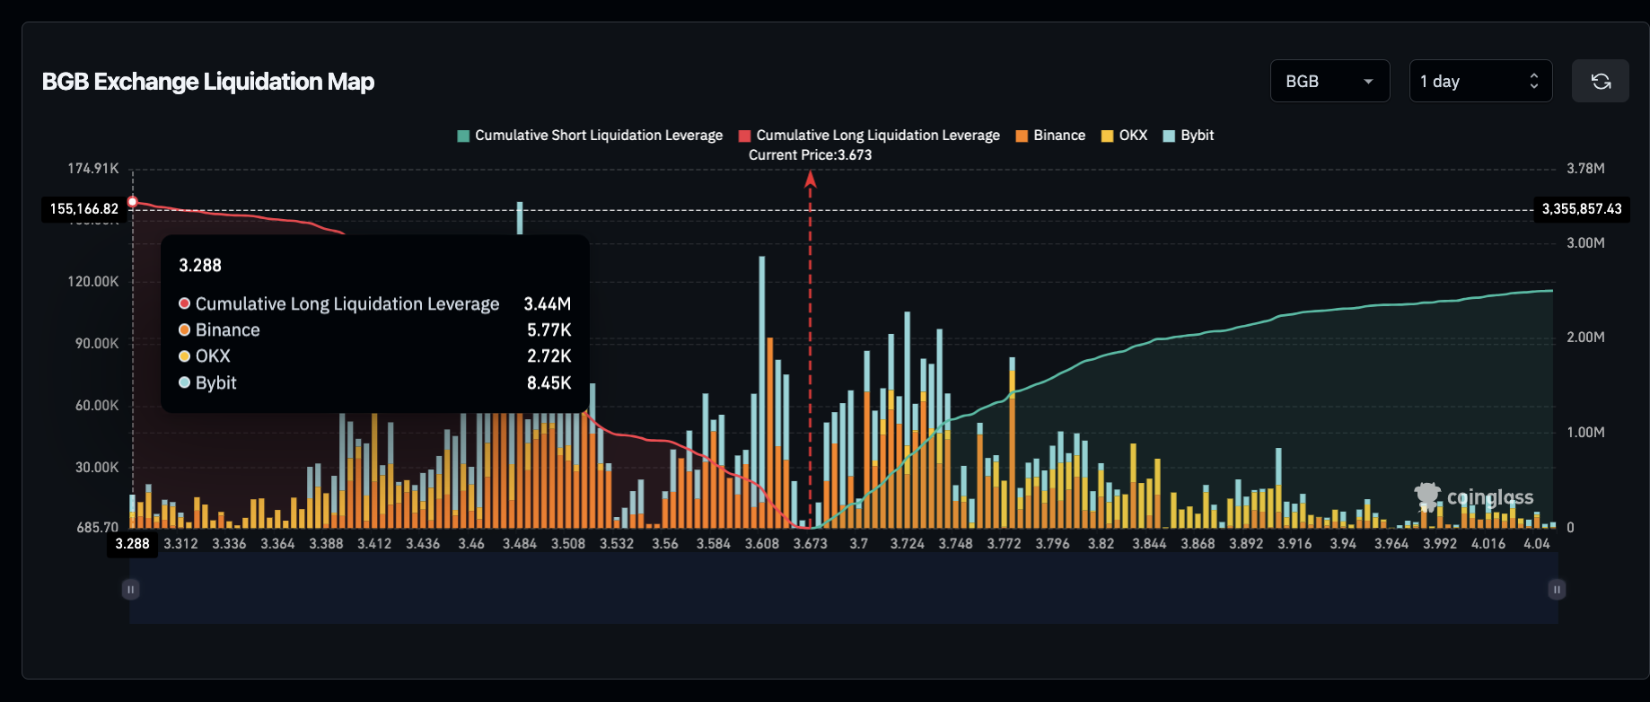1650x702 pixels.
Task: Toggle the Binance legend series
Action: (1050, 136)
